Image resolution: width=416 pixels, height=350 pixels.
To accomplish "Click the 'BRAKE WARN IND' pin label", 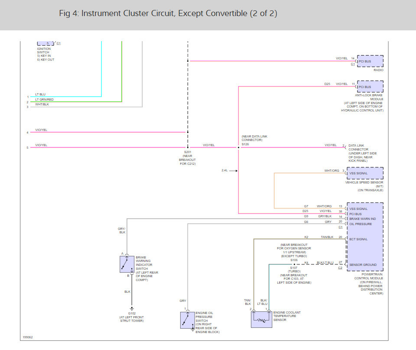I will (362, 219).
